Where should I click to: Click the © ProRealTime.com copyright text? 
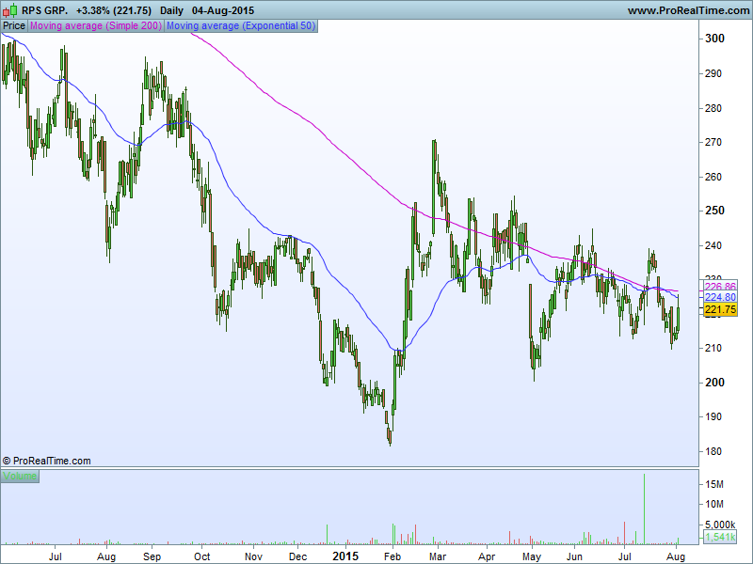(x=47, y=461)
